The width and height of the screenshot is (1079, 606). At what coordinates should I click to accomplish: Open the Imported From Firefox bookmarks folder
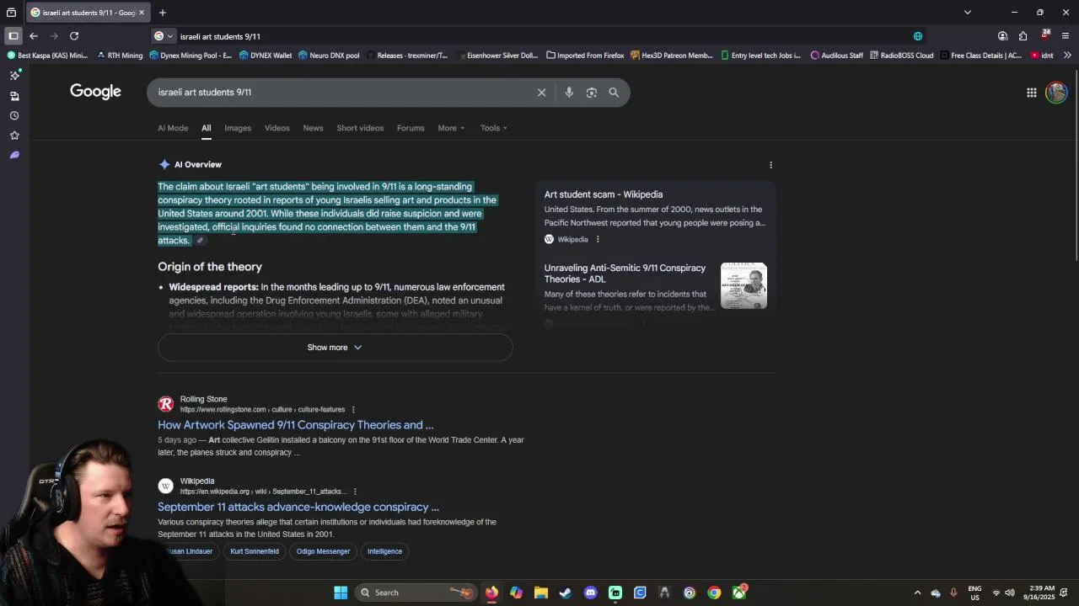pyautogui.click(x=584, y=56)
